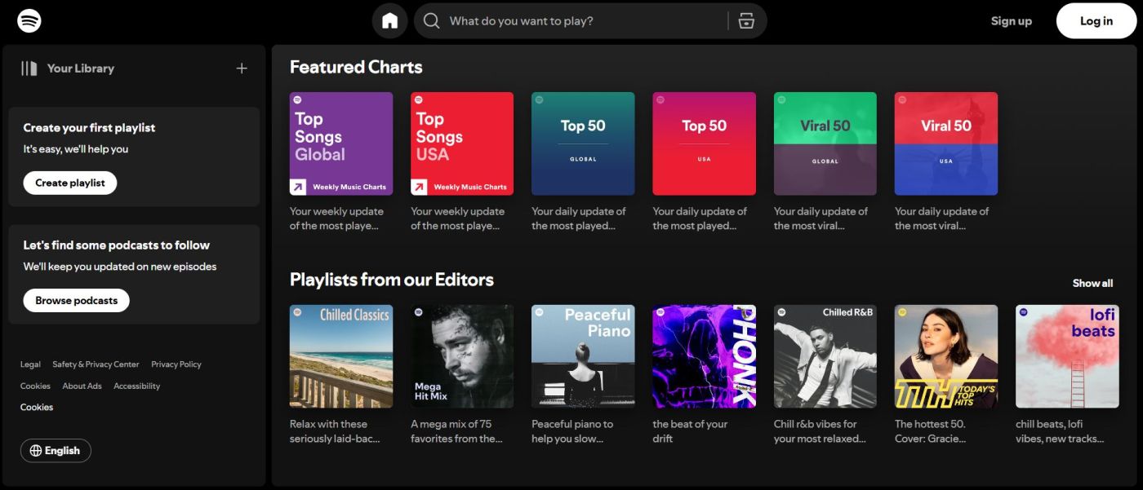The height and width of the screenshot is (490, 1143).
Task: Click 'Let's find some podcasts to follow'
Action: (117, 245)
